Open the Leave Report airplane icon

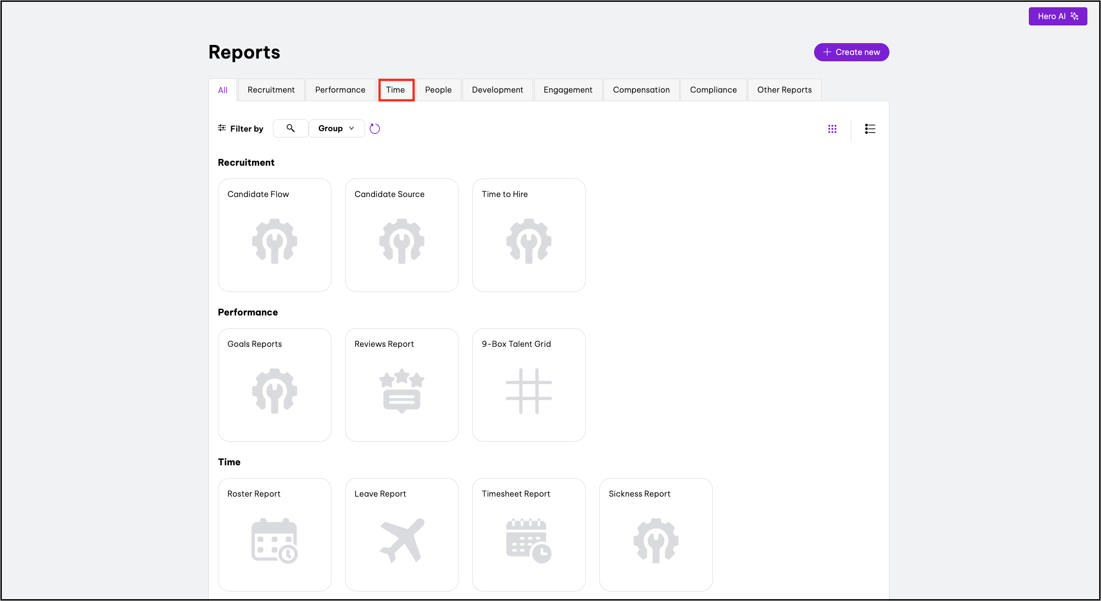tap(402, 540)
